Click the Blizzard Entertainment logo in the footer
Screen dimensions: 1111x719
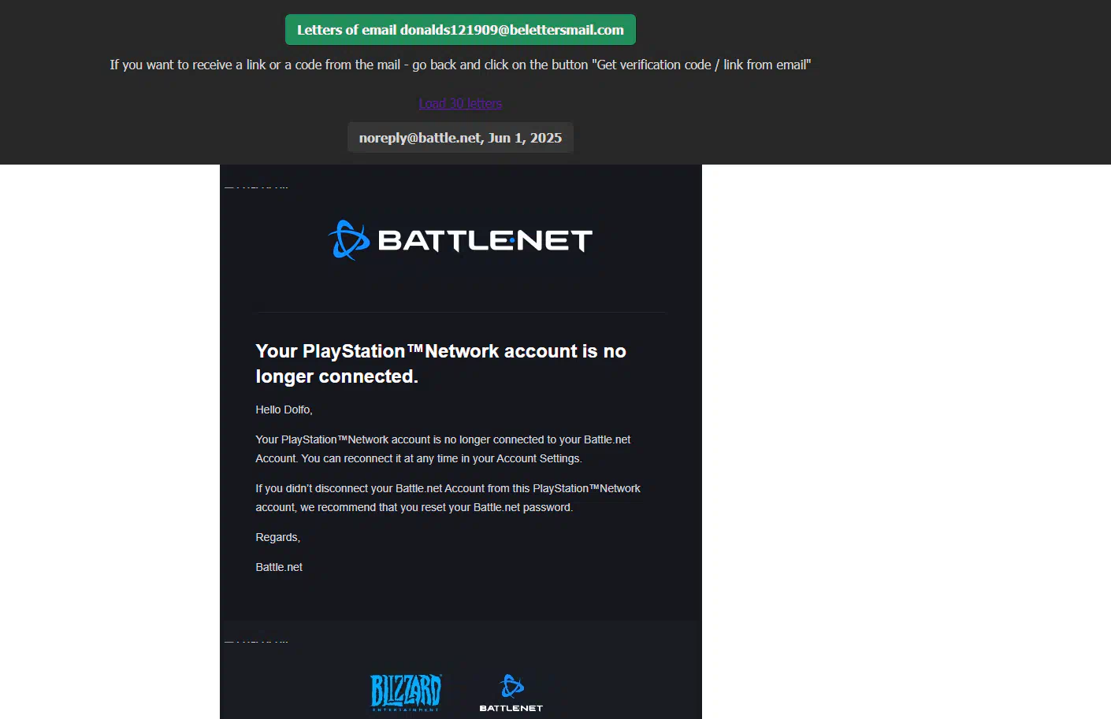click(406, 693)
